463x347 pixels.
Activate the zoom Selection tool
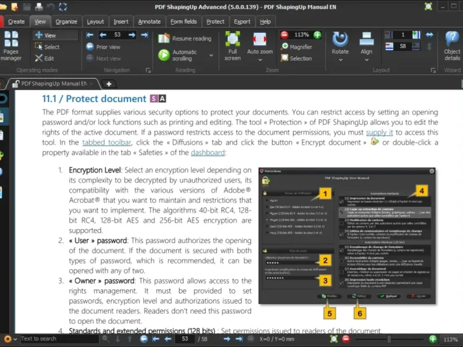[x=296, y=58]
